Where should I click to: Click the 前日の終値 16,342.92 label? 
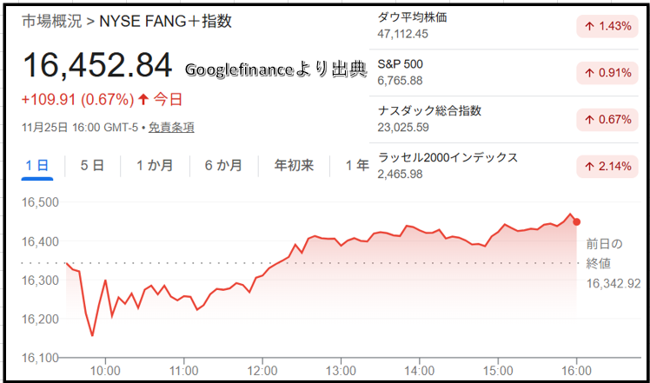coord(612,262)
